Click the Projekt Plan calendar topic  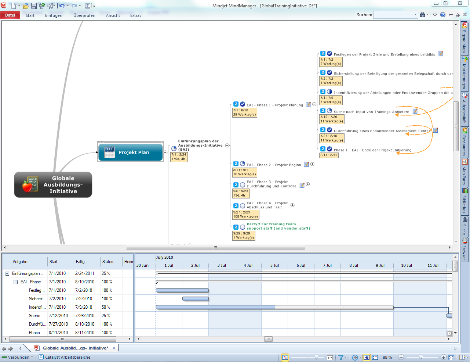pyautogui.click(x=131, y=152)
